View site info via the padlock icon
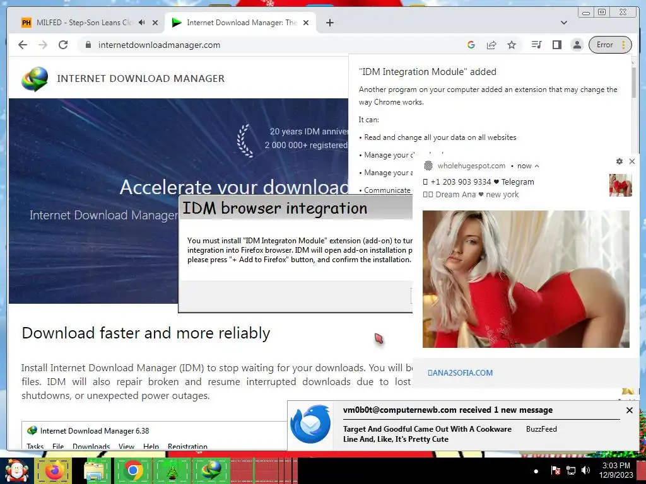The width and height of the screenshot is (646, 484). pos(88,45)
